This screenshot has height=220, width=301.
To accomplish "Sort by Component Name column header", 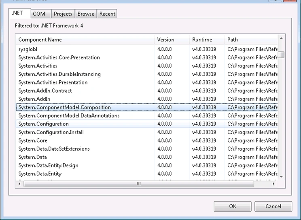I will point(85,40).
